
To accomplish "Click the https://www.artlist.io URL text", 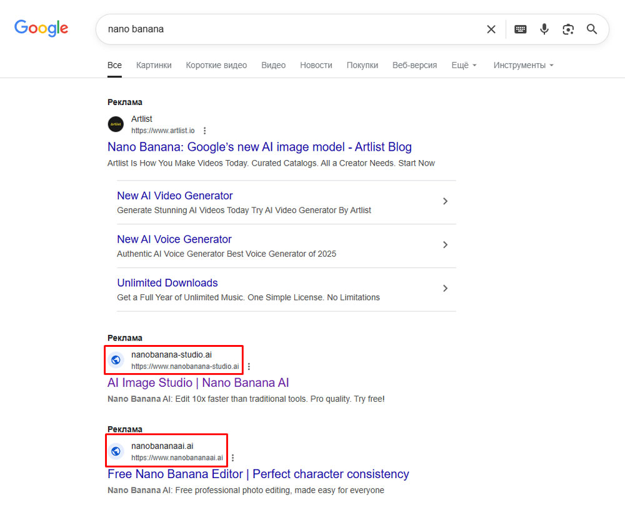I will [x=163, y=131].
